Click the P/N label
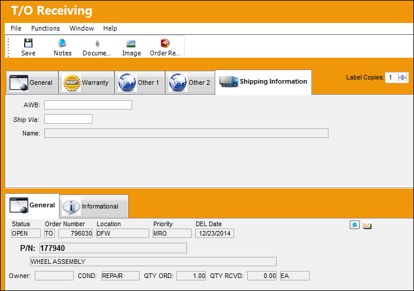Screen dimensions: 414x291 [28, 248]
